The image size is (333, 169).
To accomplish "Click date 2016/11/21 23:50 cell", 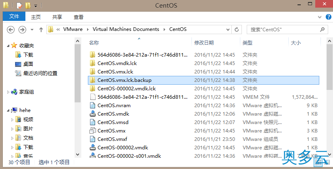I will [x=214, y=139].
